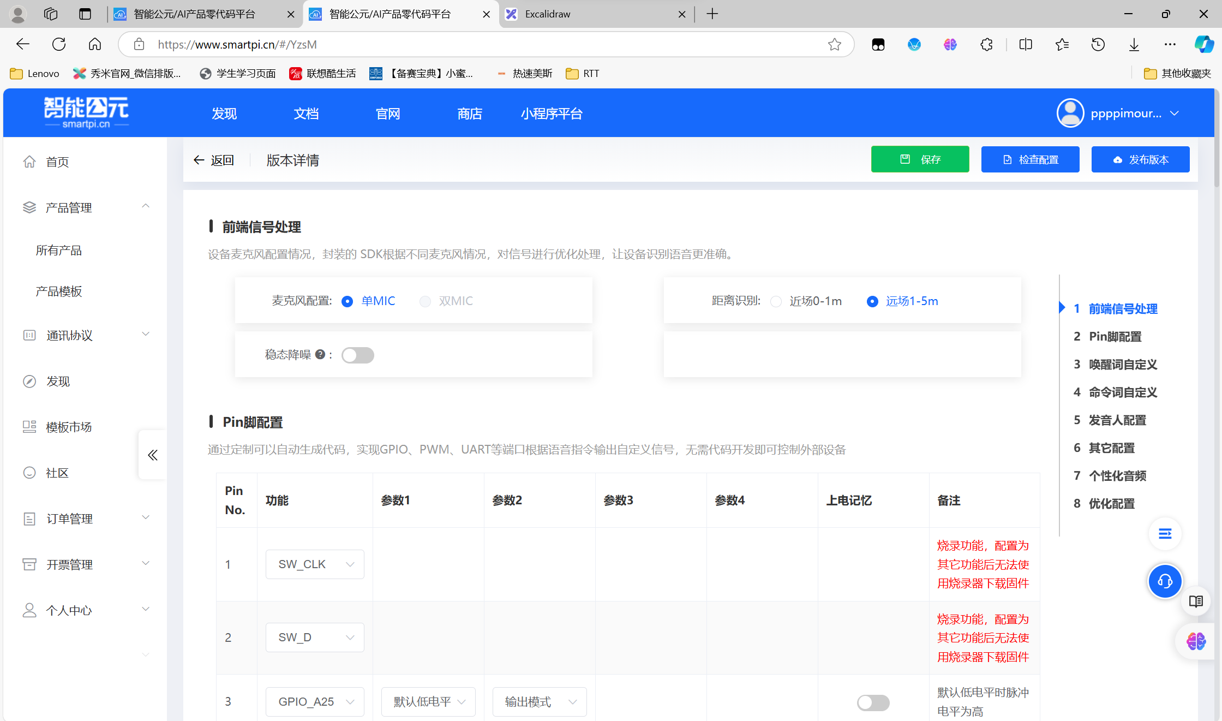Screen dimensions: 1222x721
Task: Open the Extensions puzzle icon
Action: pos(986,44)
